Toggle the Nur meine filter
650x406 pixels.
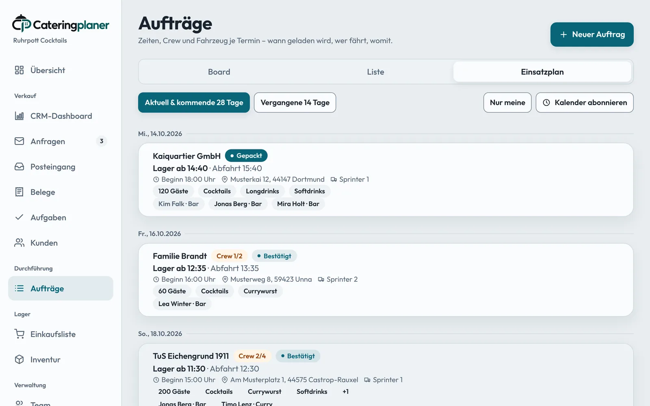click(x=507, y=103)
